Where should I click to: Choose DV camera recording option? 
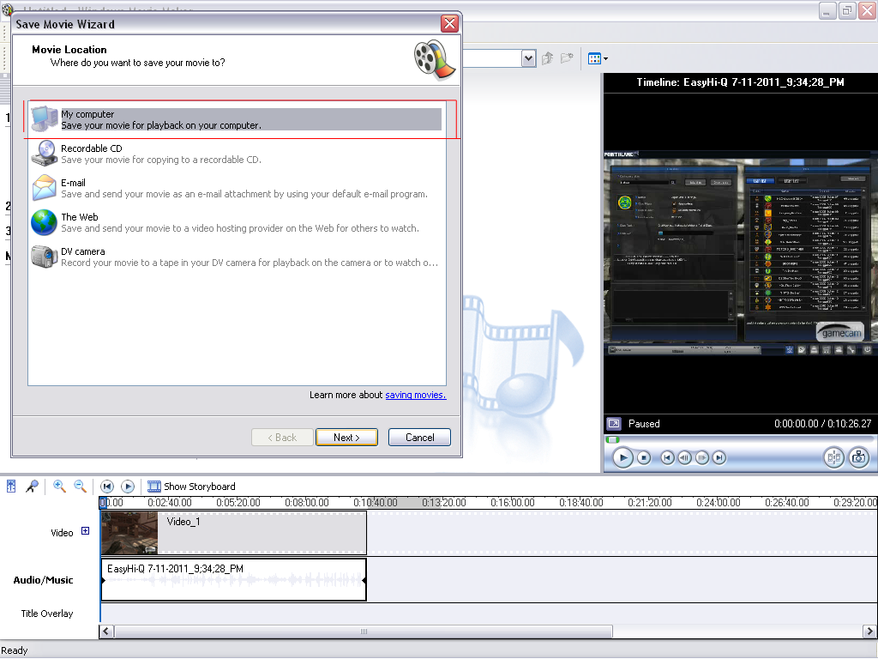[237, 257]
